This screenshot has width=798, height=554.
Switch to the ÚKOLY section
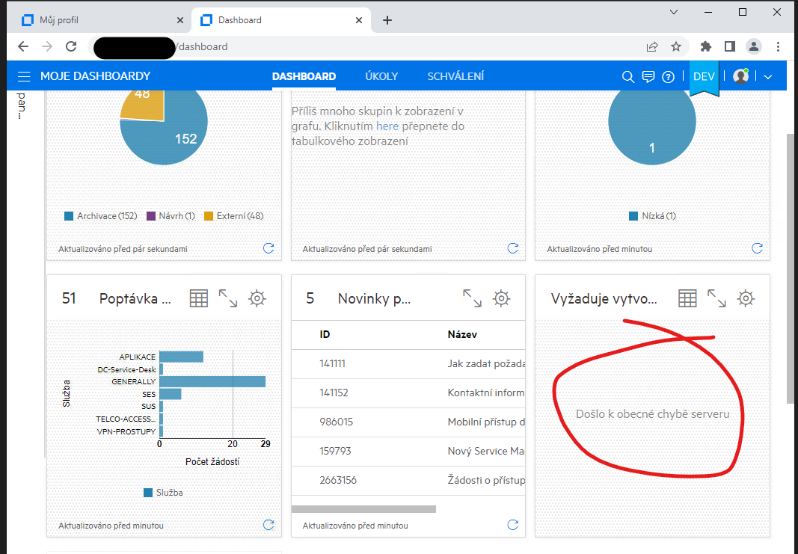pos(381,76)
